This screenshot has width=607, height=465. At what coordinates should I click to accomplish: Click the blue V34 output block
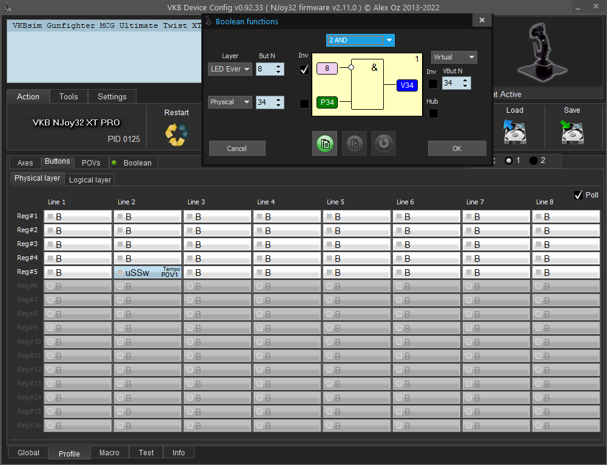[407, 85]
